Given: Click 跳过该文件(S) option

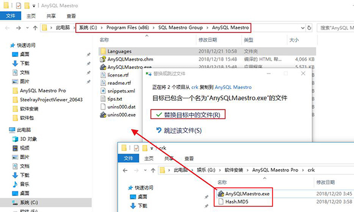Looking at the screenshot, I should click(x=179, y=130).
